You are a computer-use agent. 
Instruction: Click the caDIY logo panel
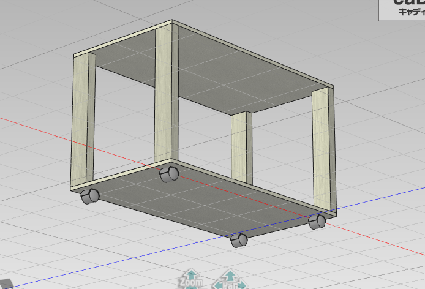pyautogui.click(x=402, y=10)
